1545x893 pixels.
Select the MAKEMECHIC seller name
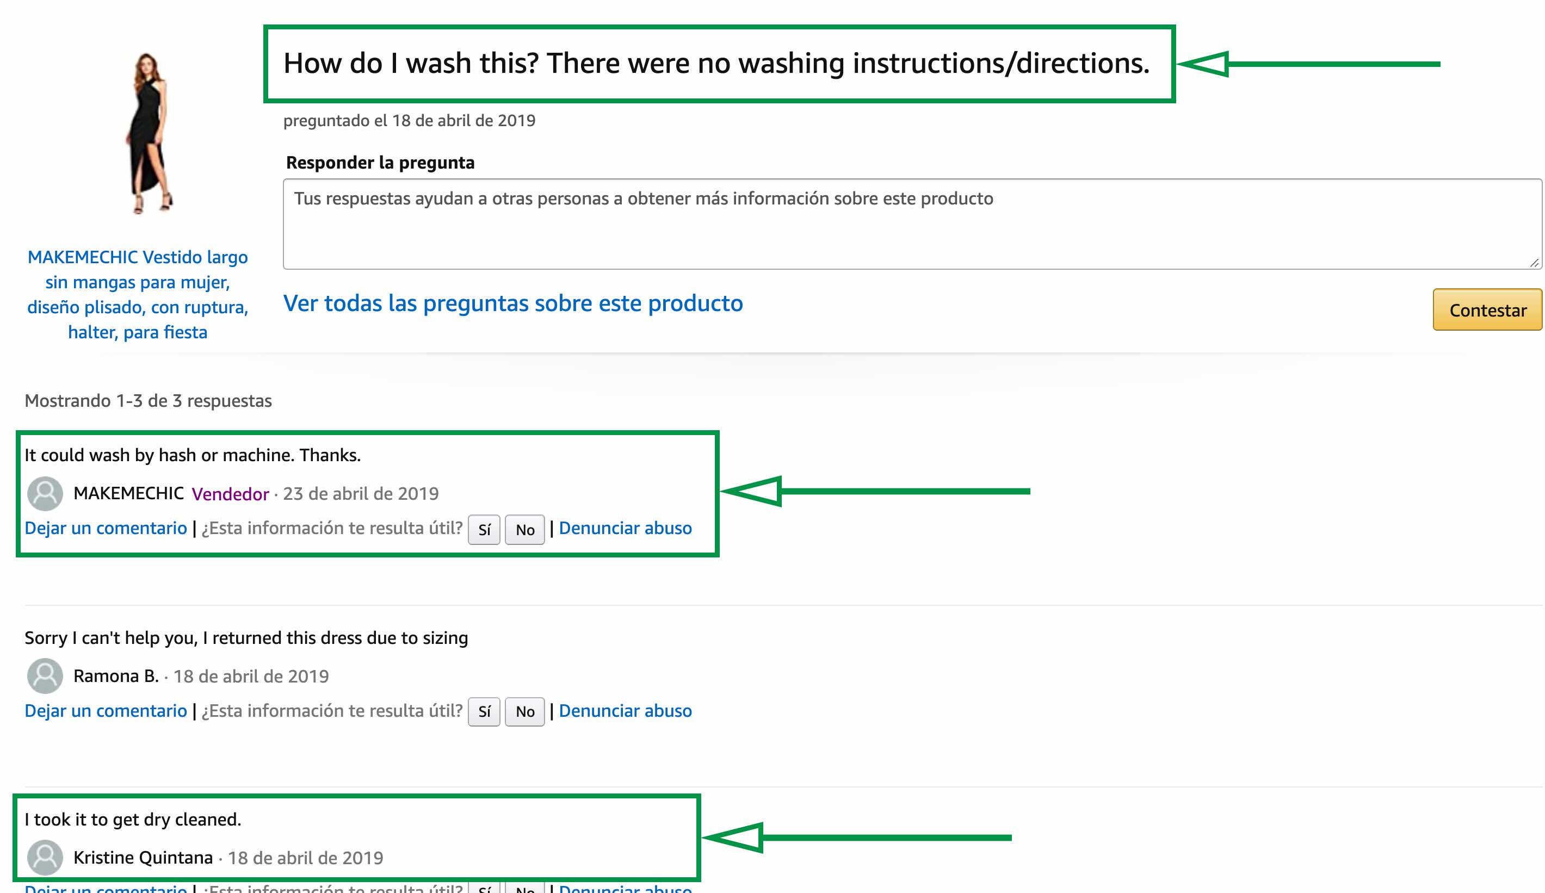tap(129, 493)
